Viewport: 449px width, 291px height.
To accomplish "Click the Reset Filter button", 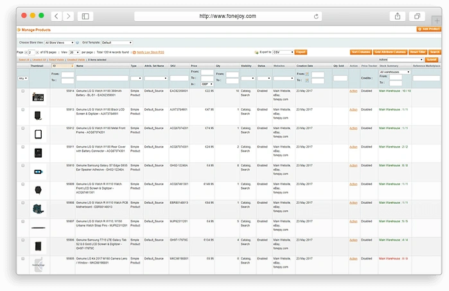I will coord(418,52).
